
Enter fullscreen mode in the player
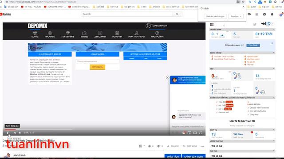coord(201,133)
